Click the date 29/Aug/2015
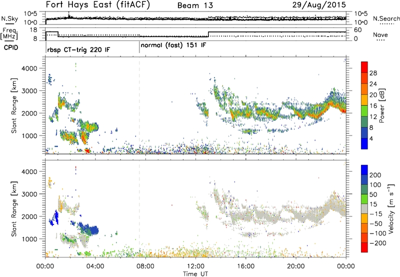400x277 pixels. point(319,5)
